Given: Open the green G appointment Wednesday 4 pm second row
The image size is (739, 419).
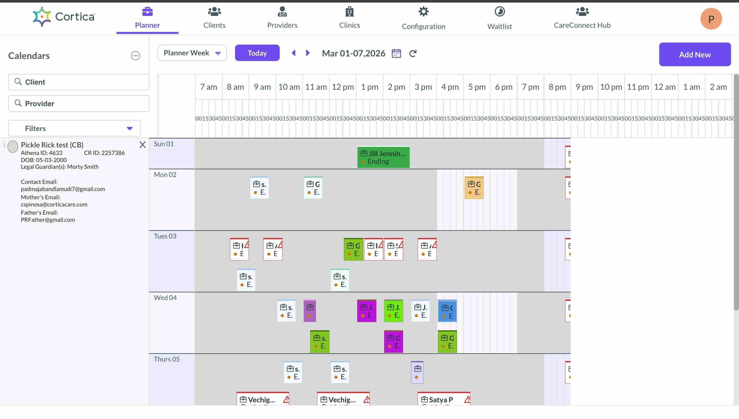Looking at the screenshot, I should pos(447,342).
